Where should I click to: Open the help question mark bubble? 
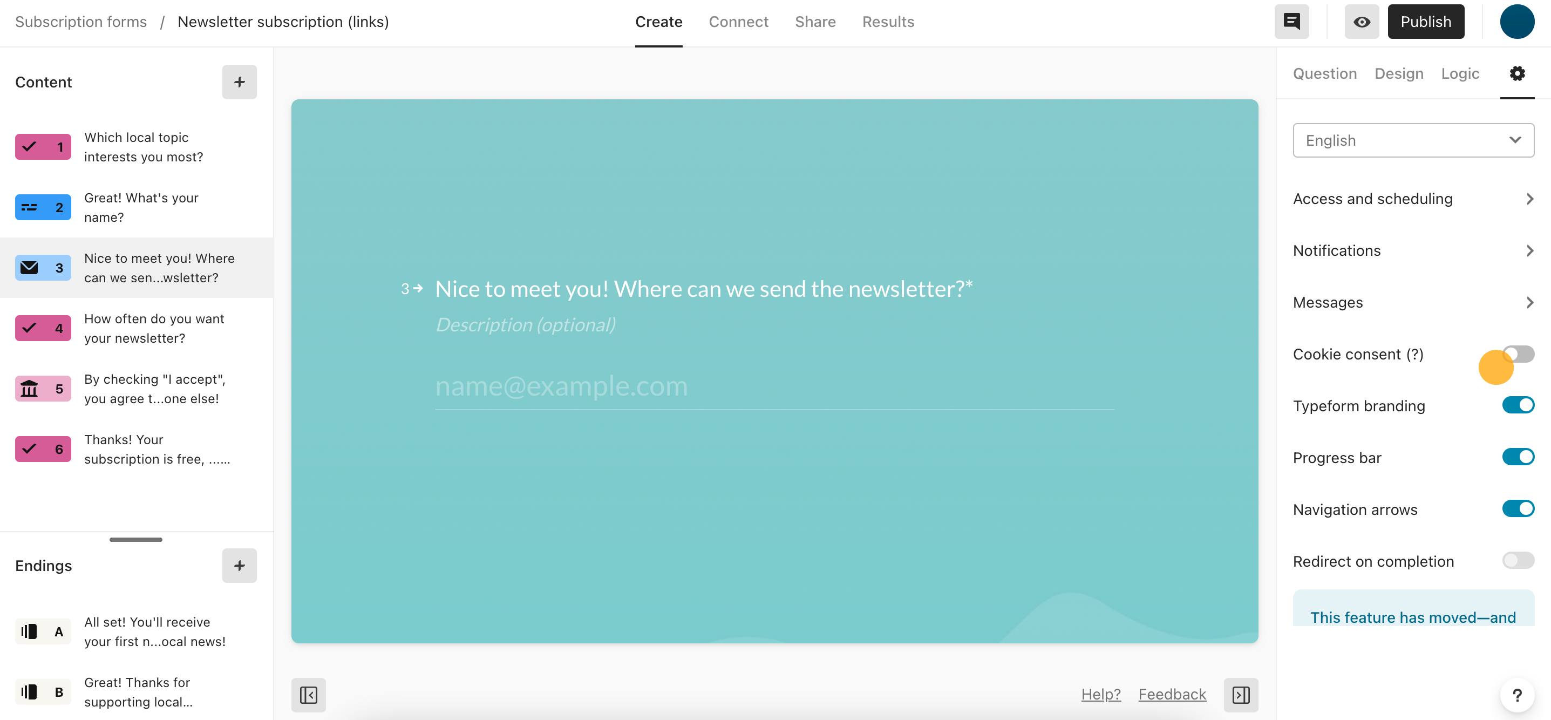tap(1516, 695)
